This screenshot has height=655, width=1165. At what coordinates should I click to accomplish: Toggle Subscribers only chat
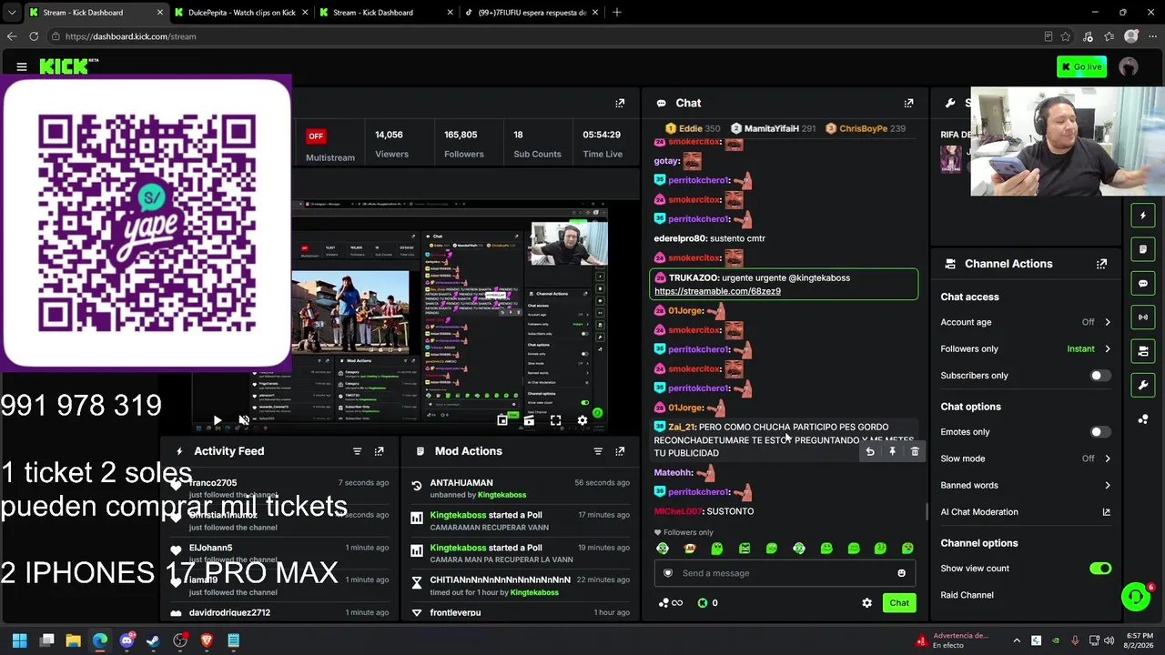pyautogui.click(x=1100, y=376)
